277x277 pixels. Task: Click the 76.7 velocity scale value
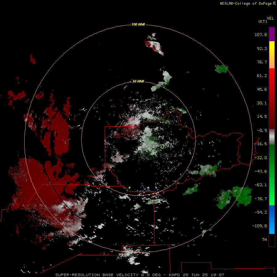tap(262, 62)
